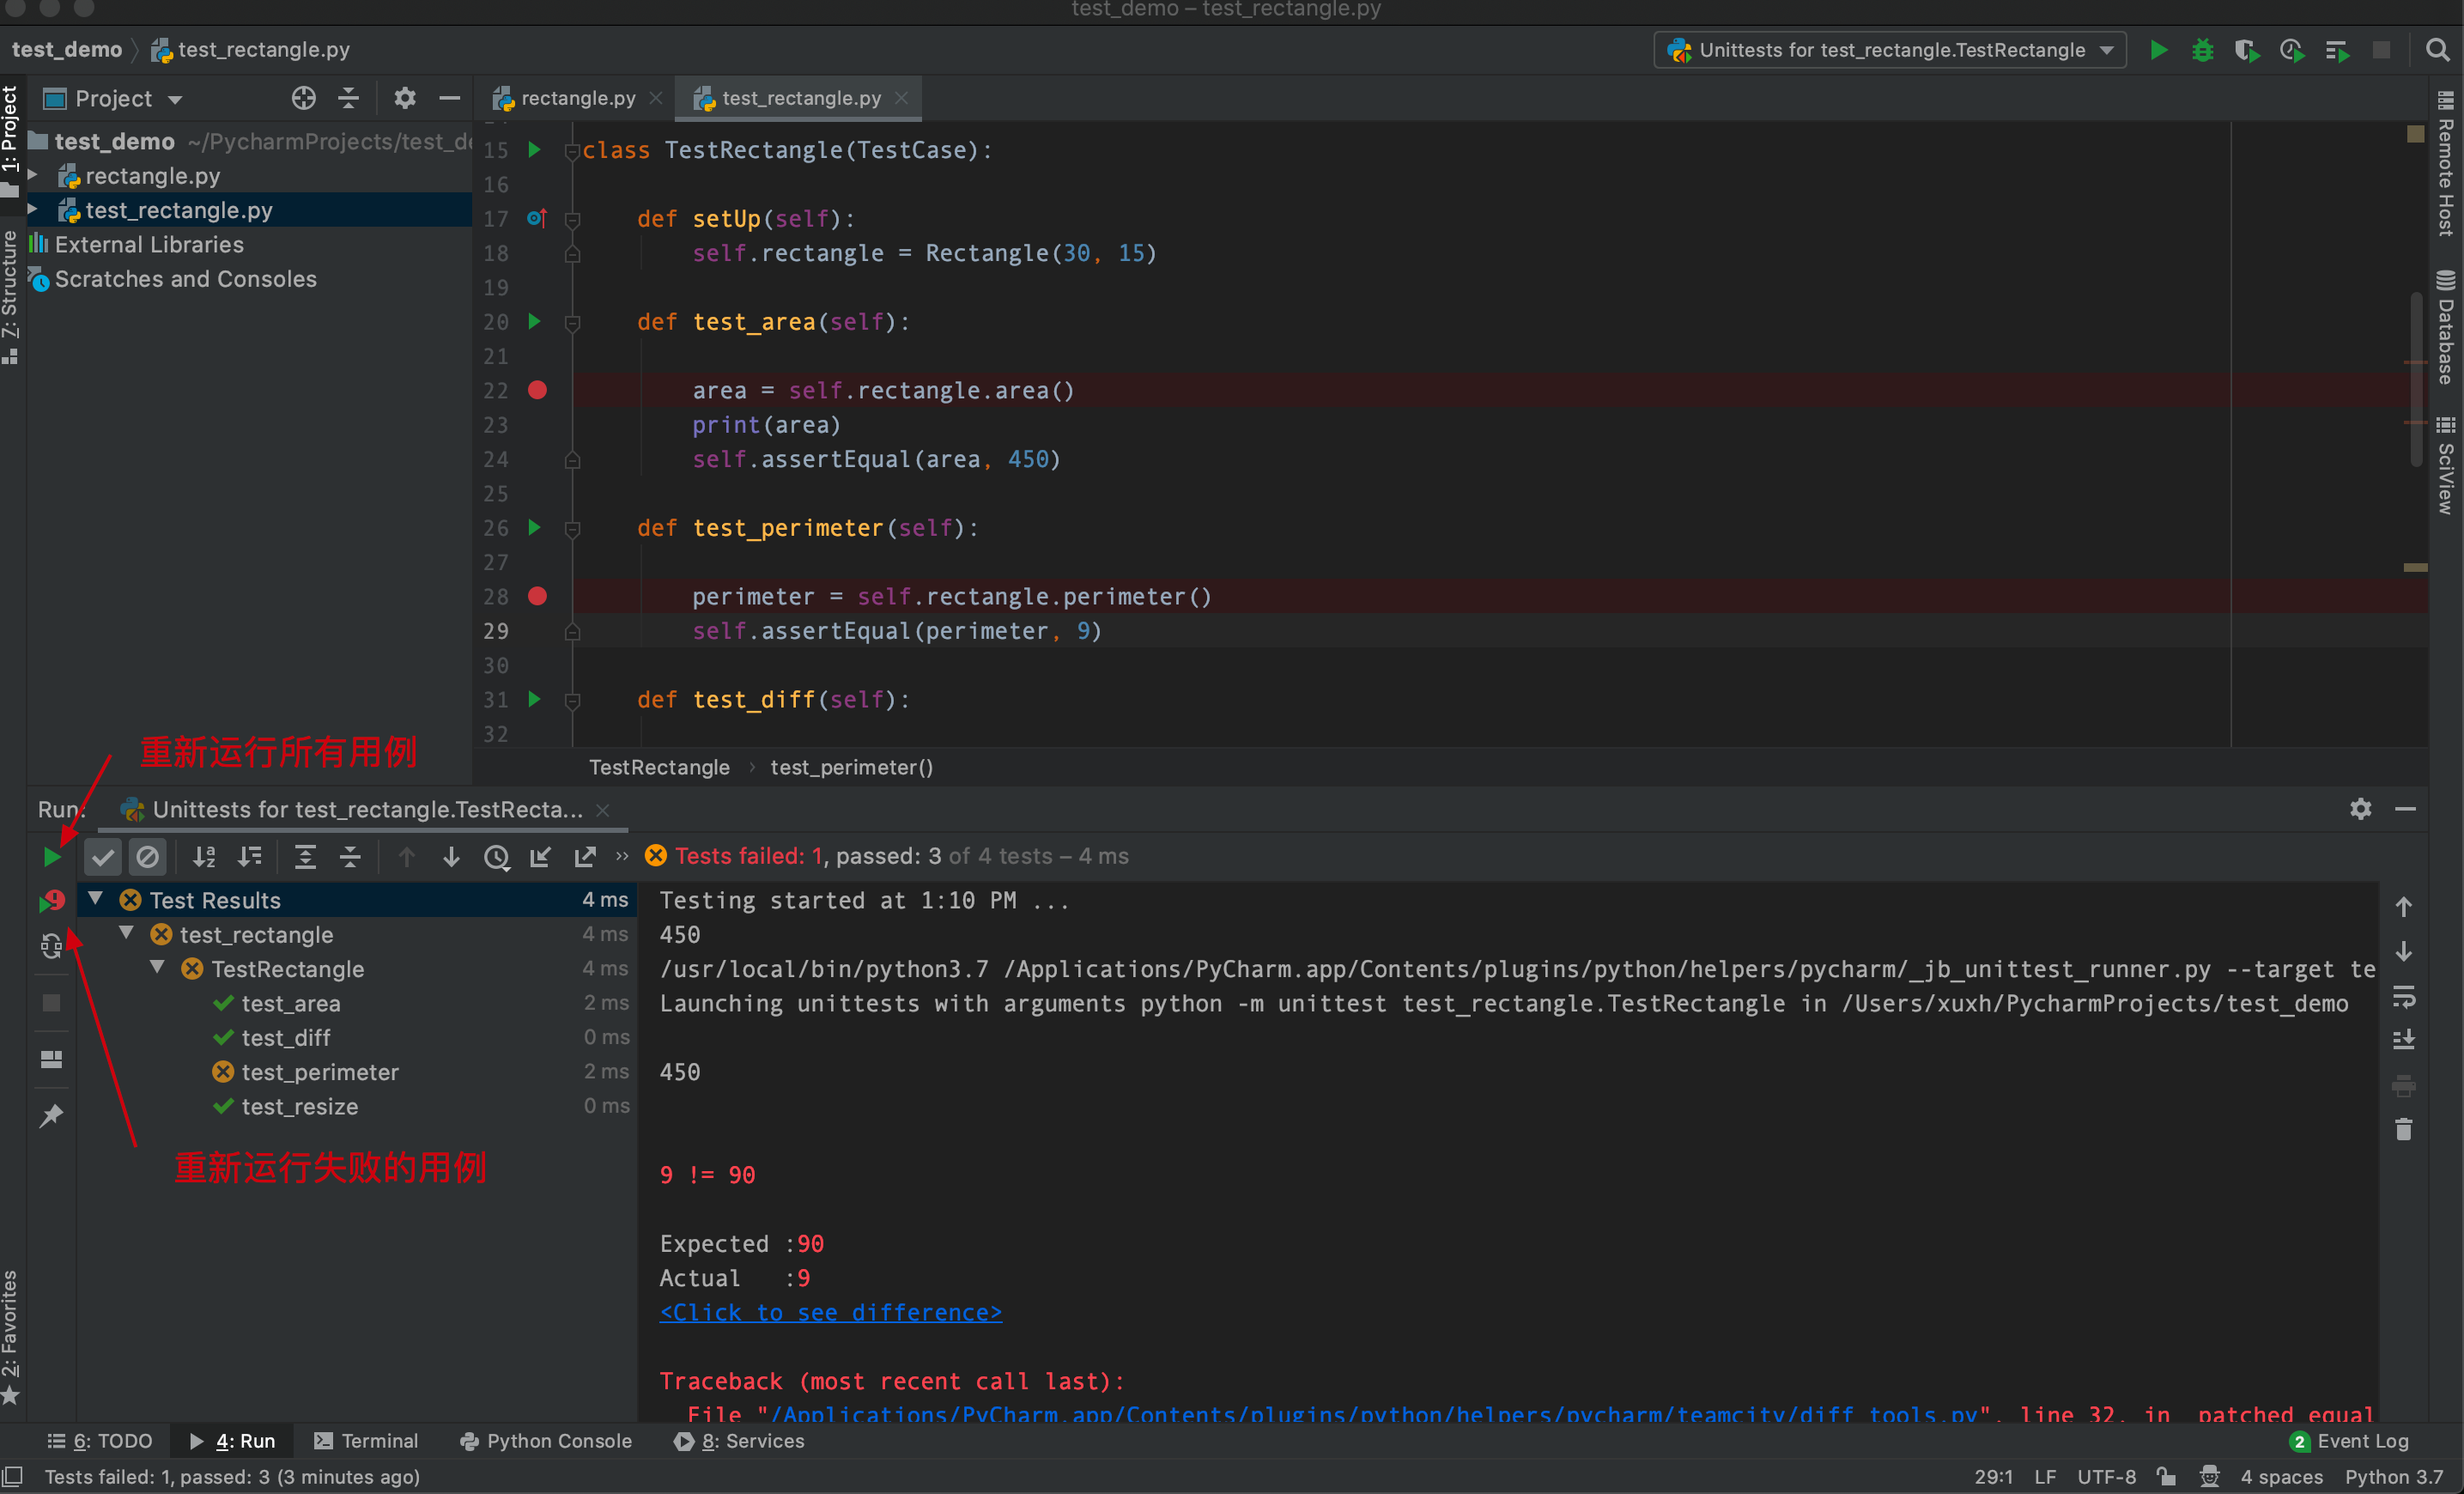
Task: Open the Database side panel
Action: coord(2445,328)
